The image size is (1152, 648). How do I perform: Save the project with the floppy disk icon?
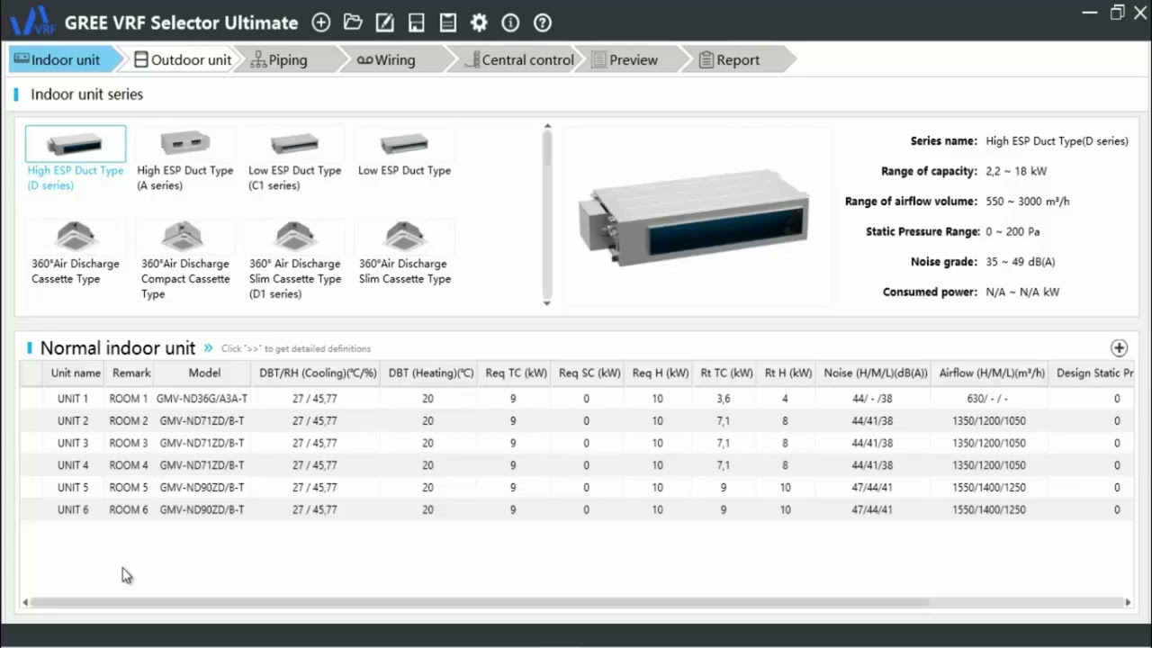click(x=416, y=22)
